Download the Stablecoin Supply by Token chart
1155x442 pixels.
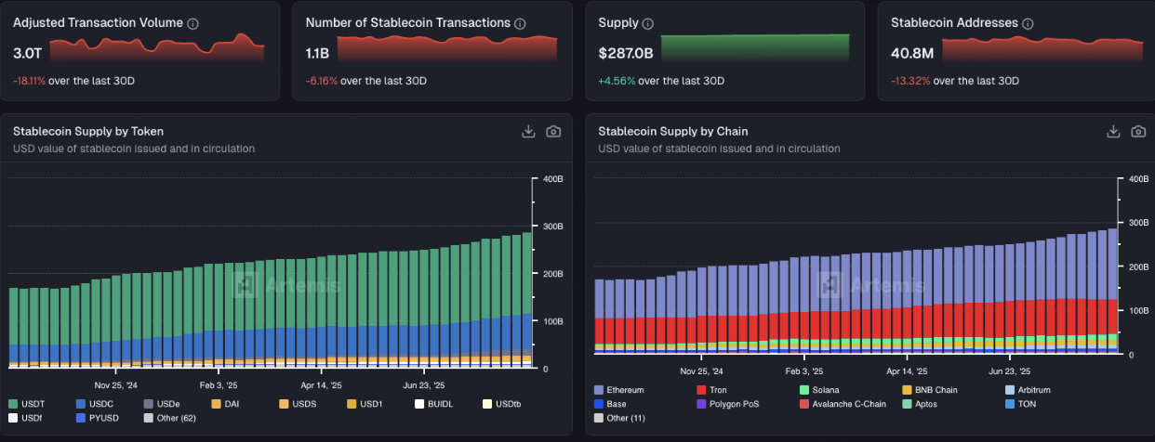tap(528, 132)
